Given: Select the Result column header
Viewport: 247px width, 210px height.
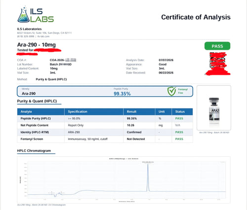Looking at the screenshot, I should [131, 111].
